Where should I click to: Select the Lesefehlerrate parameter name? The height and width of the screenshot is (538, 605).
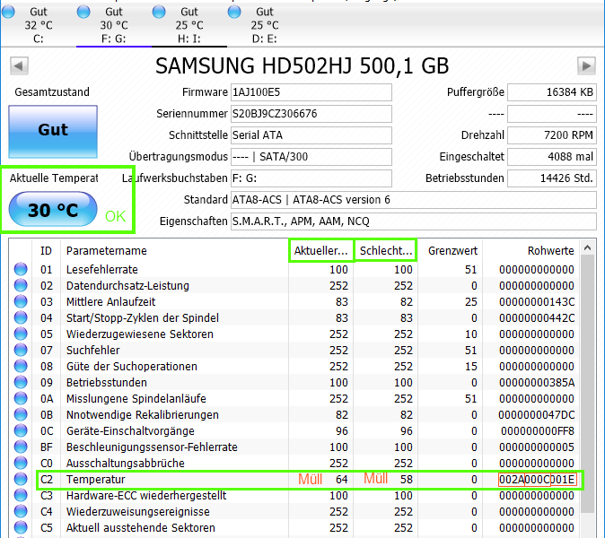click(x=101, y=269)
